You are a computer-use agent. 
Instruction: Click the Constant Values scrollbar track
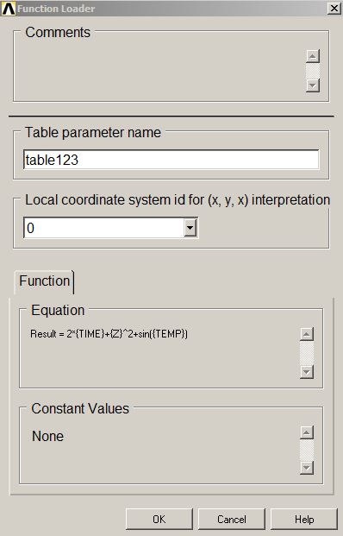(307, 450)
